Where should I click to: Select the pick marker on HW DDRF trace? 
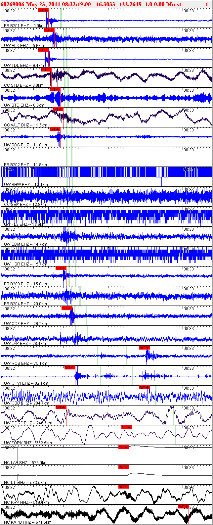tap(61, 407)
